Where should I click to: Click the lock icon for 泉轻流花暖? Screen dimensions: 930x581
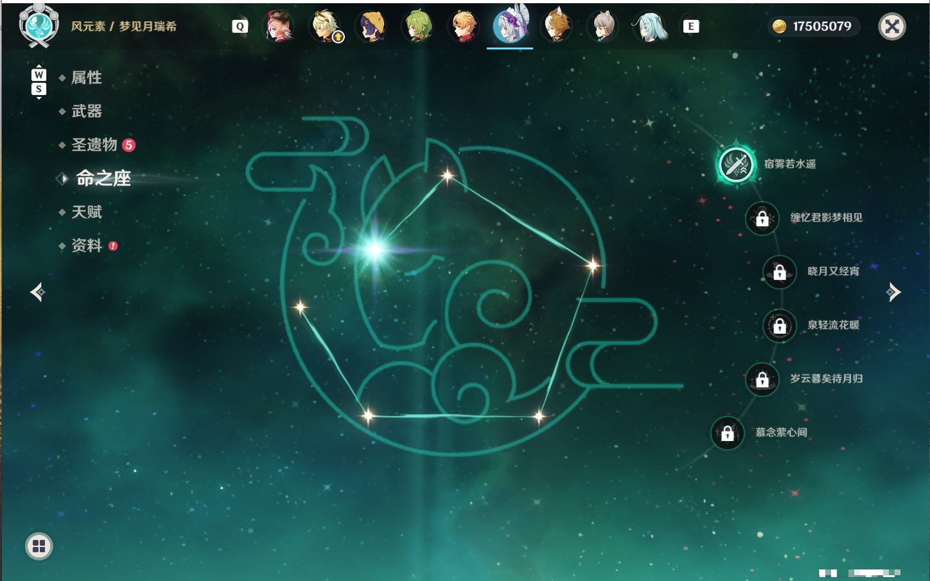coord(780,325)
